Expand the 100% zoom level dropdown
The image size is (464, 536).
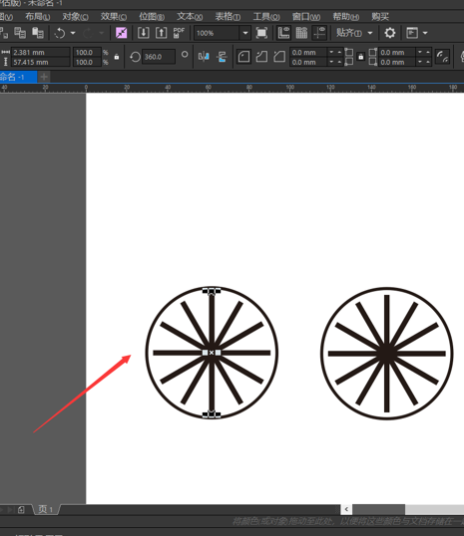click(245, 33)
